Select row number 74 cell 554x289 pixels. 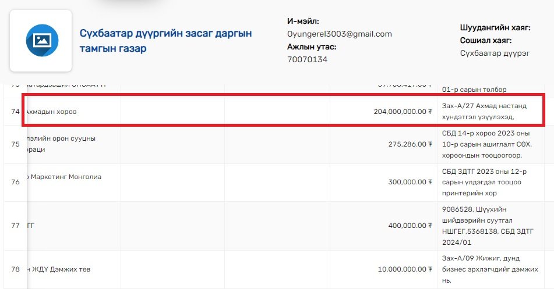click(x=15, y=112)
